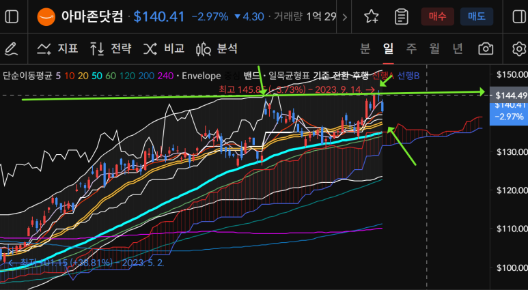Click the $144.49 crosshair price label
This screenshot has width=528, height=290.
click(508, 96)
